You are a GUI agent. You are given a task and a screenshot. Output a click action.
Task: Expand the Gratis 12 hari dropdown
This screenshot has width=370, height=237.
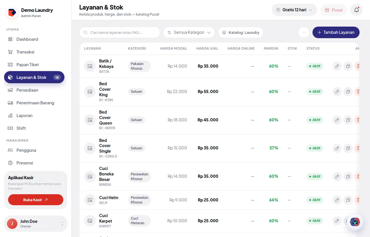point(294,10)
